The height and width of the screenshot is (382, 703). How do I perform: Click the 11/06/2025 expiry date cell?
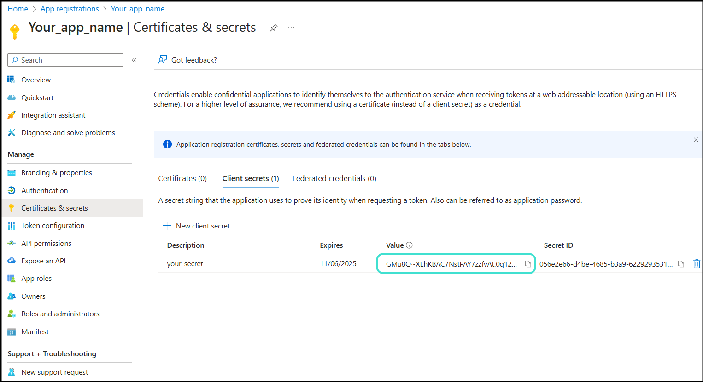click(338, 263)
